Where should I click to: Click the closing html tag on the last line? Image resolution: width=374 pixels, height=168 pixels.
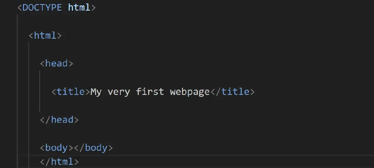59,162
